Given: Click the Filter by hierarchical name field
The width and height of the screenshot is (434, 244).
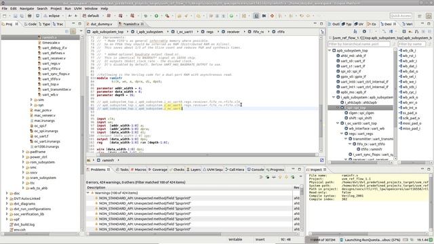Looking at the screenshot, I should coord(359,44).
